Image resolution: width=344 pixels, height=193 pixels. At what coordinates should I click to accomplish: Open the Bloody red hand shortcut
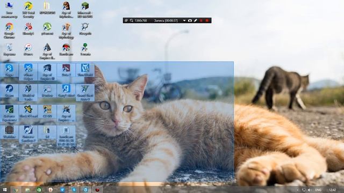coord(28,29)
